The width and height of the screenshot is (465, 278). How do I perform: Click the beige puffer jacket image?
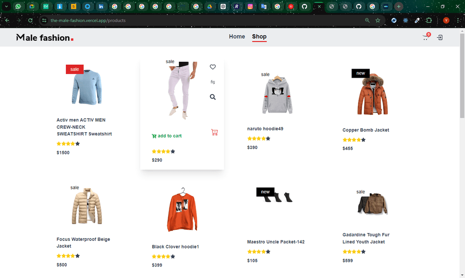click(x=87, y=206)
